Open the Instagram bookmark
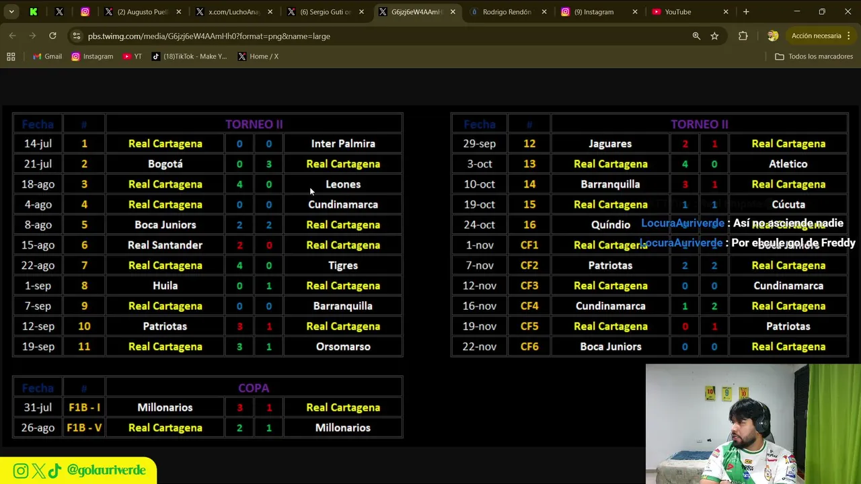The height and width of the screenshot is (484, 861). (92, 56)
